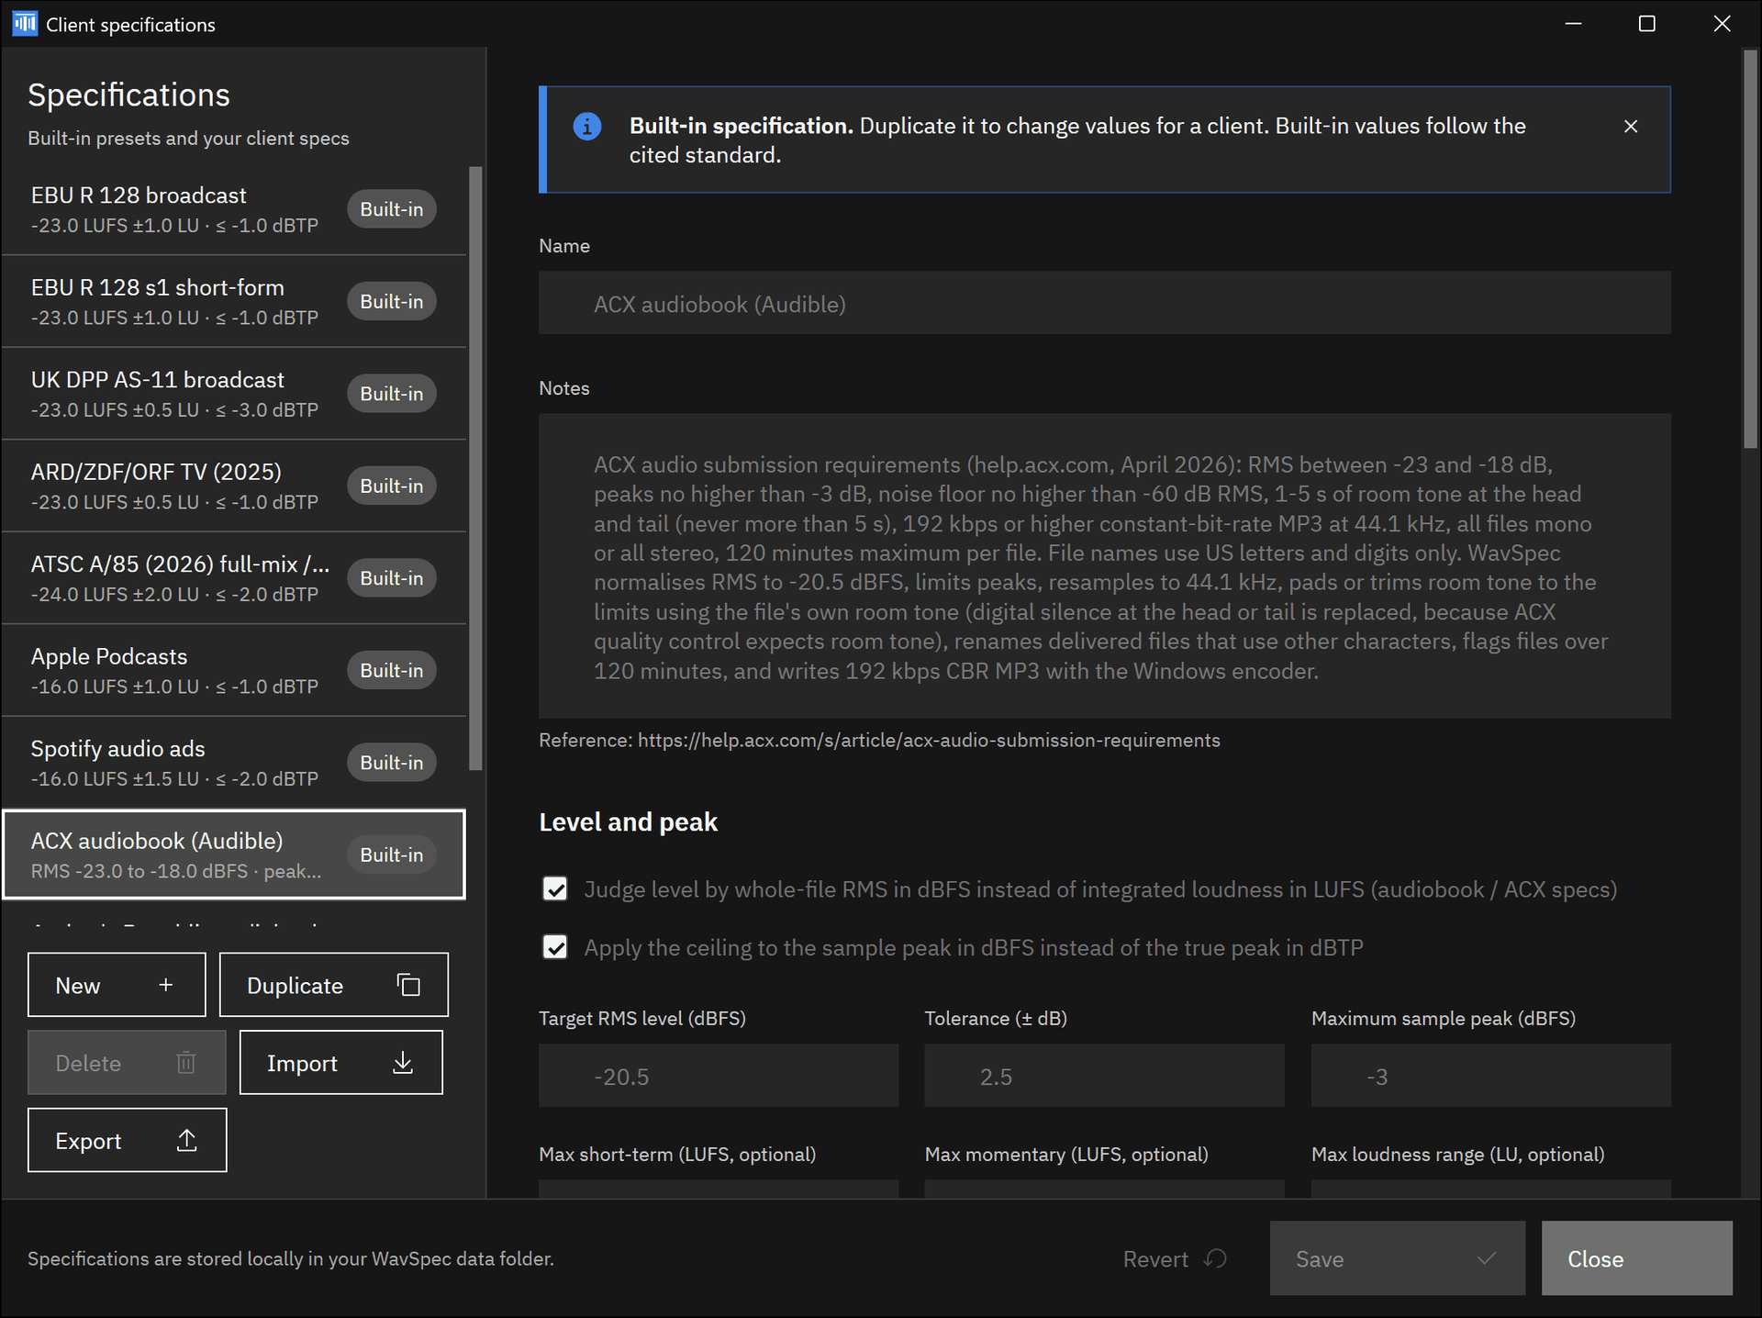Click the Name input field
This screenshot has width=1762, height=1318.
1104,303
